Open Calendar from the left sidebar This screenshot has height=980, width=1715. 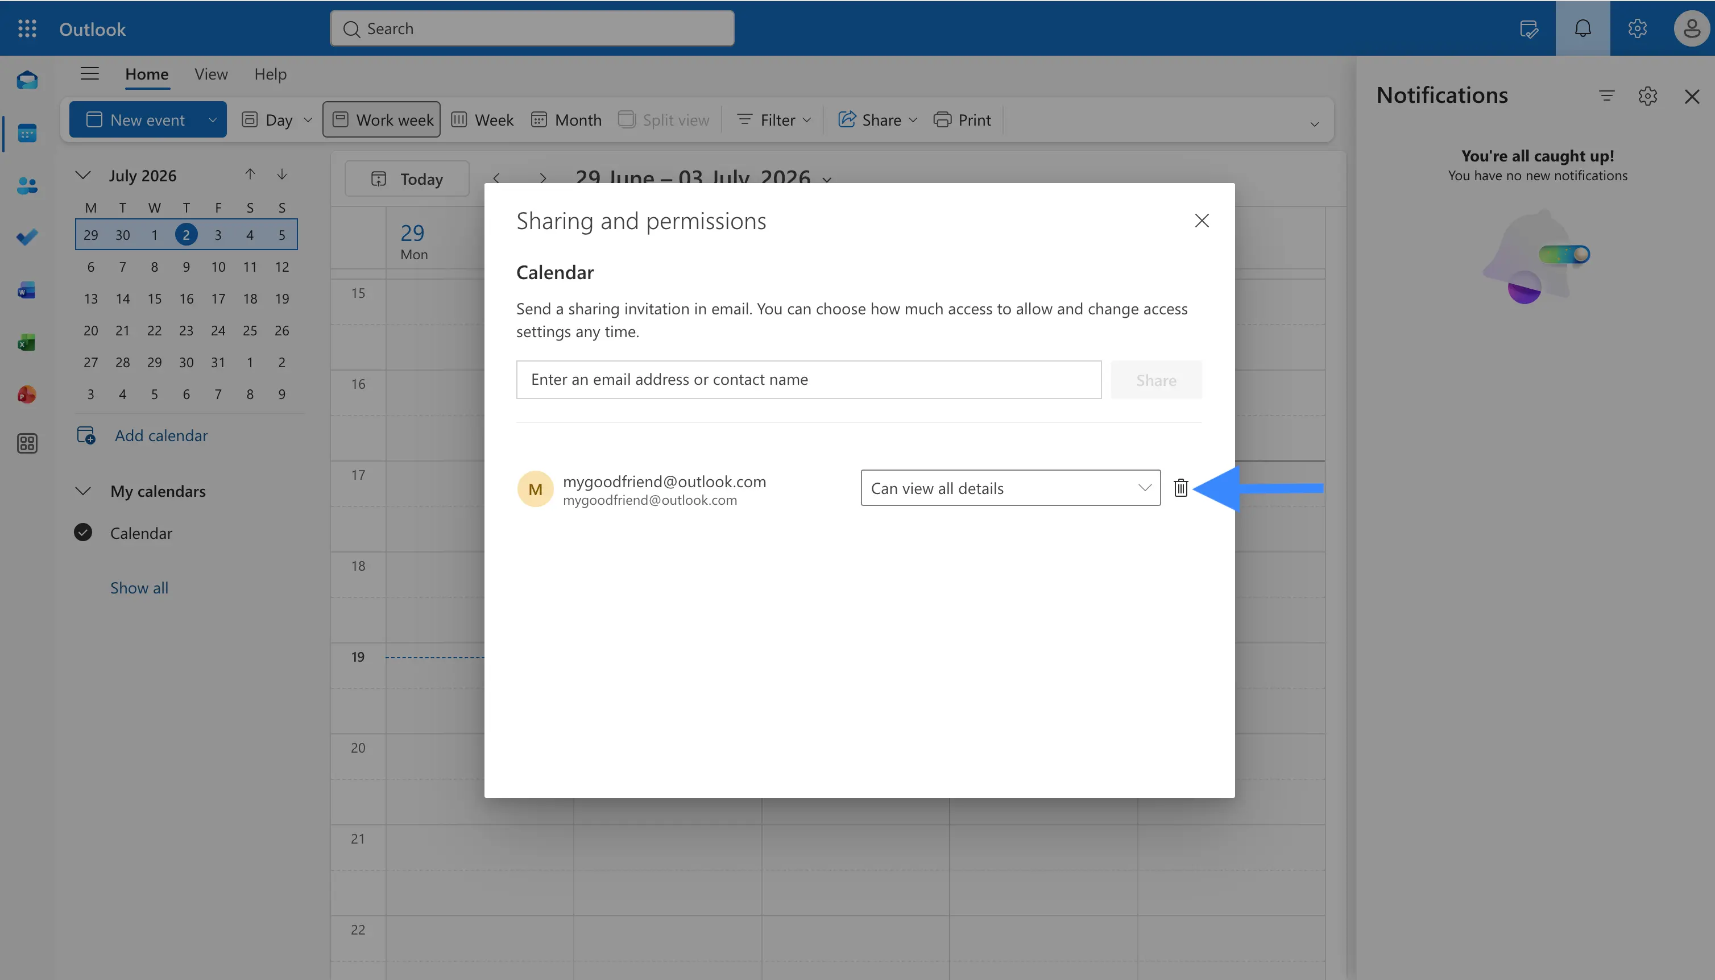pos(27,132)
